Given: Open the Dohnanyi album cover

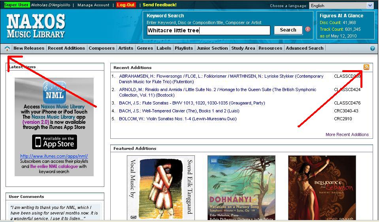Looking at the screenshot, I should point(241,188).
